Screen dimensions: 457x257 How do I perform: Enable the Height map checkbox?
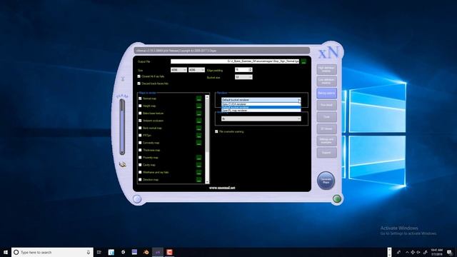140,106
